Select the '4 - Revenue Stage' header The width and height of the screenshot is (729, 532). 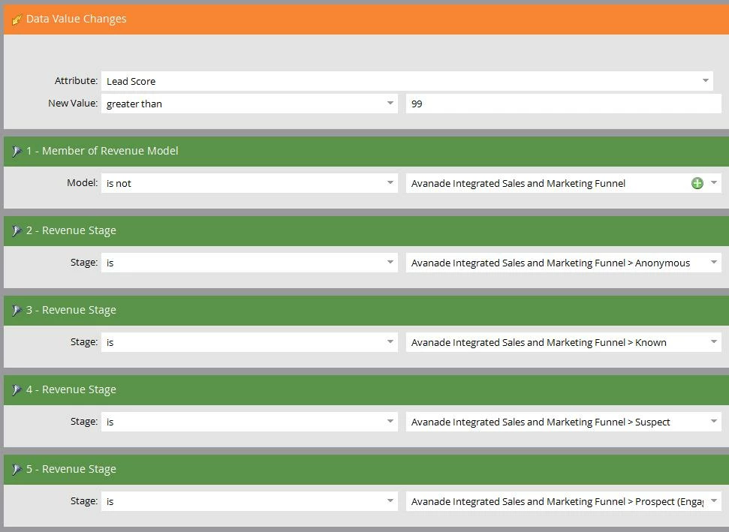point(71,389)
